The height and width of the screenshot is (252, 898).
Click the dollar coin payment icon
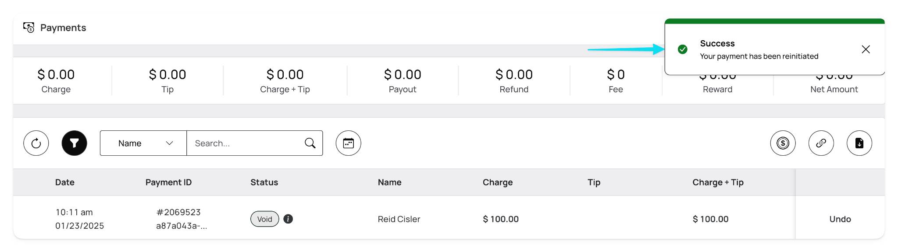click(x=783, y=143)
